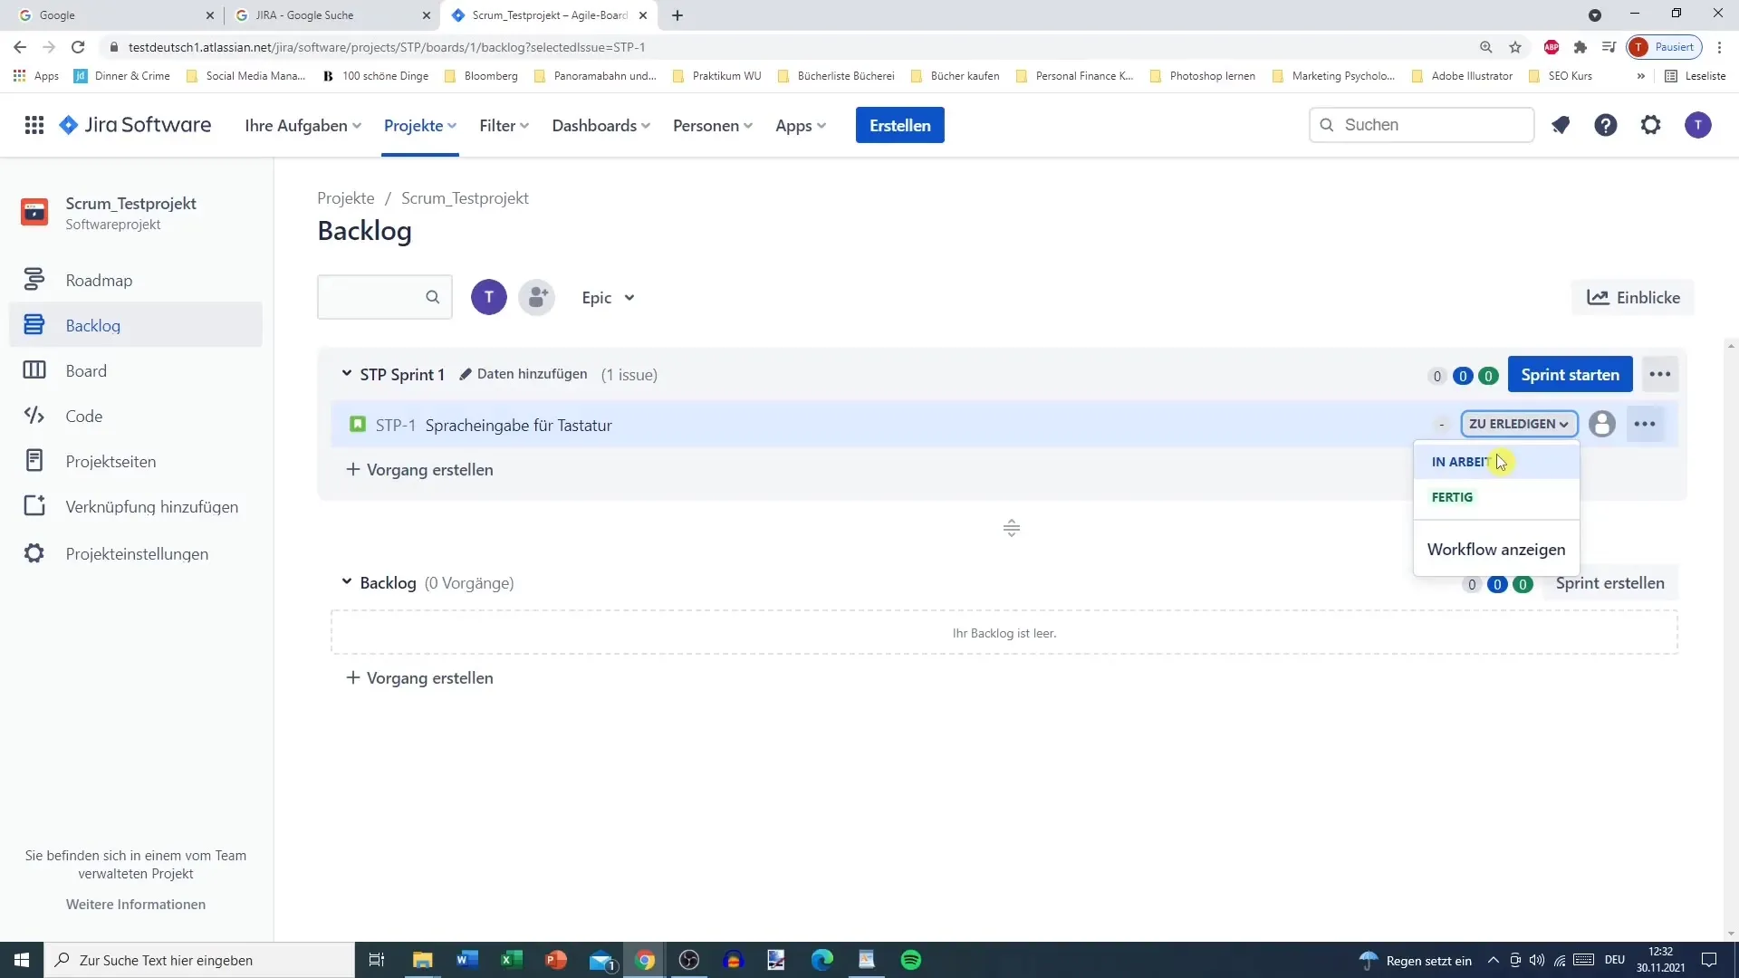This screenshot has width=1739, height=978.
Task: Collapse the Backlog section chevron
Action: [x=346, y=581]
